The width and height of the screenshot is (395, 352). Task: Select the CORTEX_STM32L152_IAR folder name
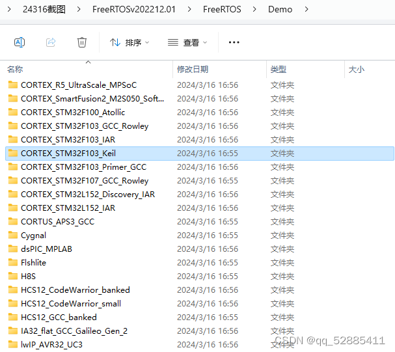pyautogui.click(x=68, y=208)
